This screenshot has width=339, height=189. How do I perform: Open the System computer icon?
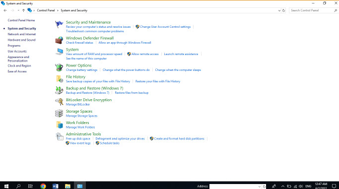click(x=59, y=52)
